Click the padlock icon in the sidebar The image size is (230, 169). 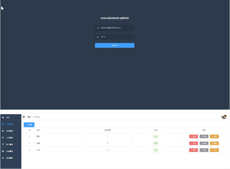[3, 158]
